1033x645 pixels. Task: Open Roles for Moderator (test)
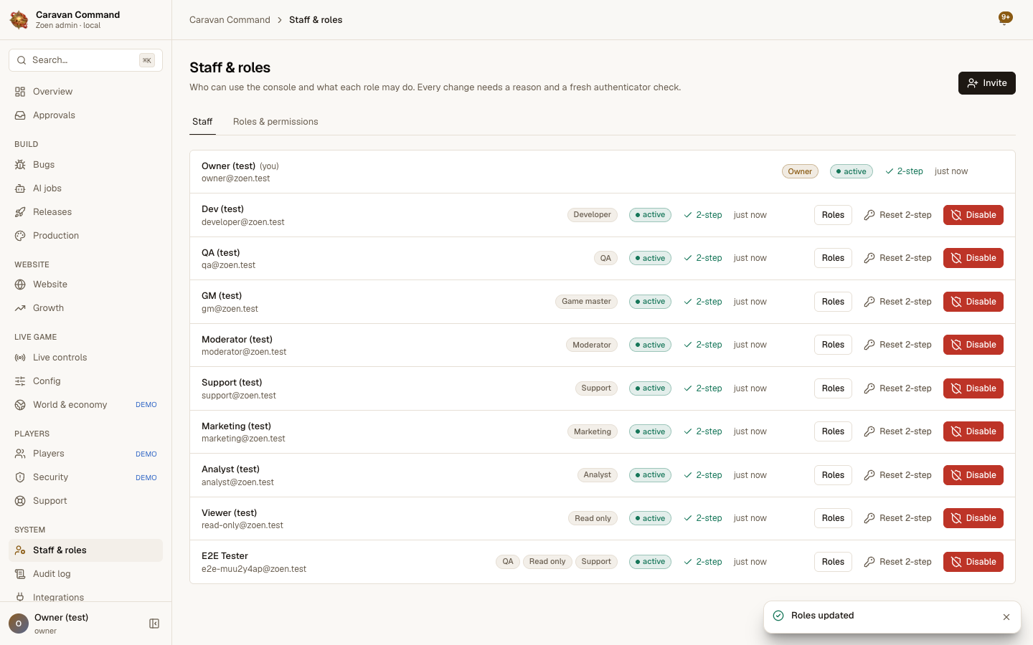(x=833, y=345)
